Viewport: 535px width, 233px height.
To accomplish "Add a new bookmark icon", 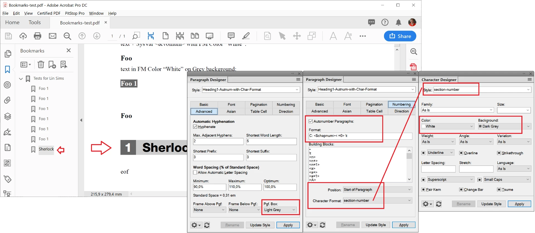I will tap(52, 65).
